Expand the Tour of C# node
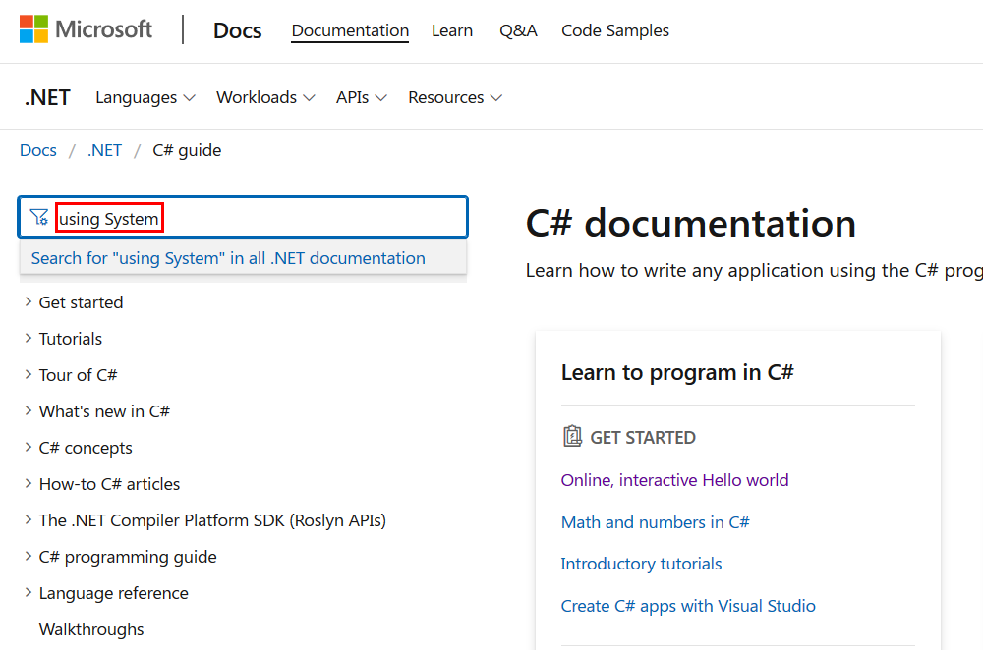 point(71,375)
